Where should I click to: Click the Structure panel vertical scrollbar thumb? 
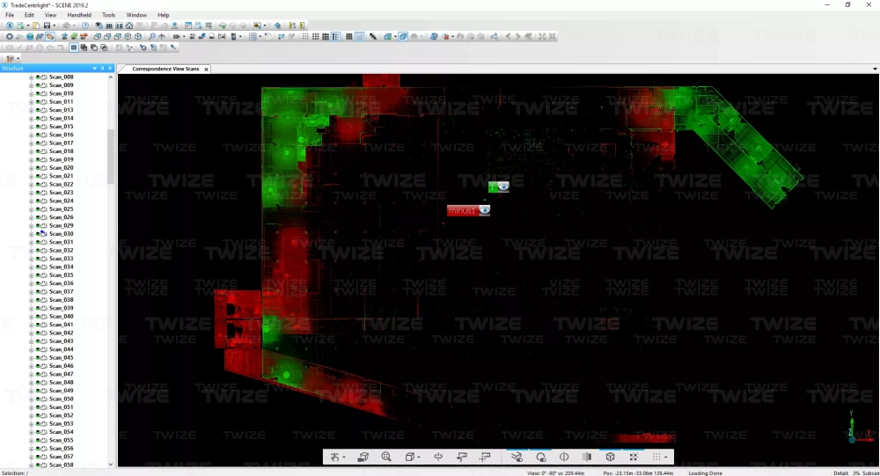click(x=111, y=157)
